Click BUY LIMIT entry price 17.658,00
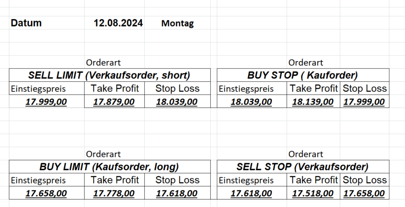 [x=46, y=193]
